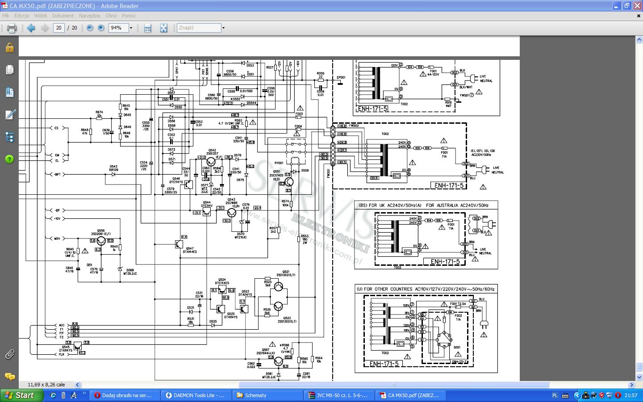Zoom in with the plus button
Image resolution: width=643 pixels, height=402 pixels.
point(101,28)
